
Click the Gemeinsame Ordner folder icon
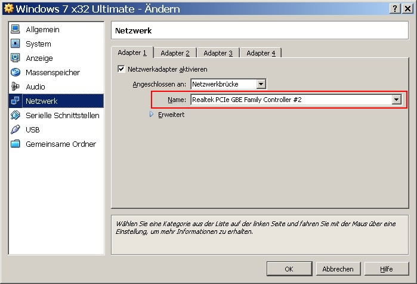(16, 144)
